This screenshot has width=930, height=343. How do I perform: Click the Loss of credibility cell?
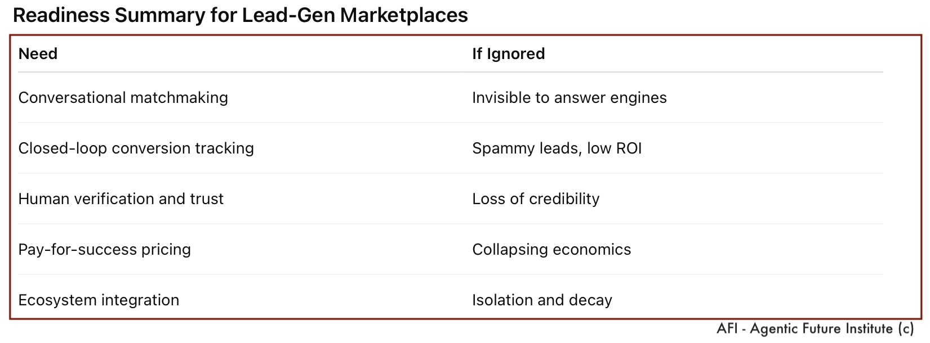pos(535,199)
